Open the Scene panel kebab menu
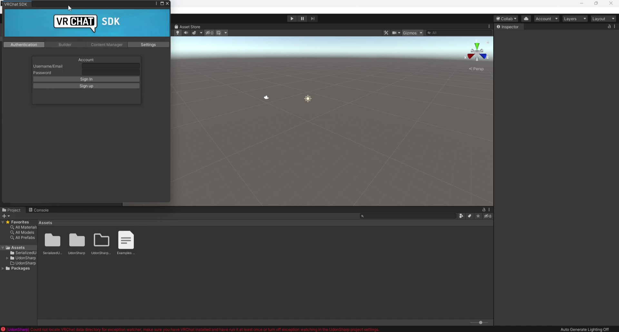Screen dimensions: 619x332 pos(489,26)
